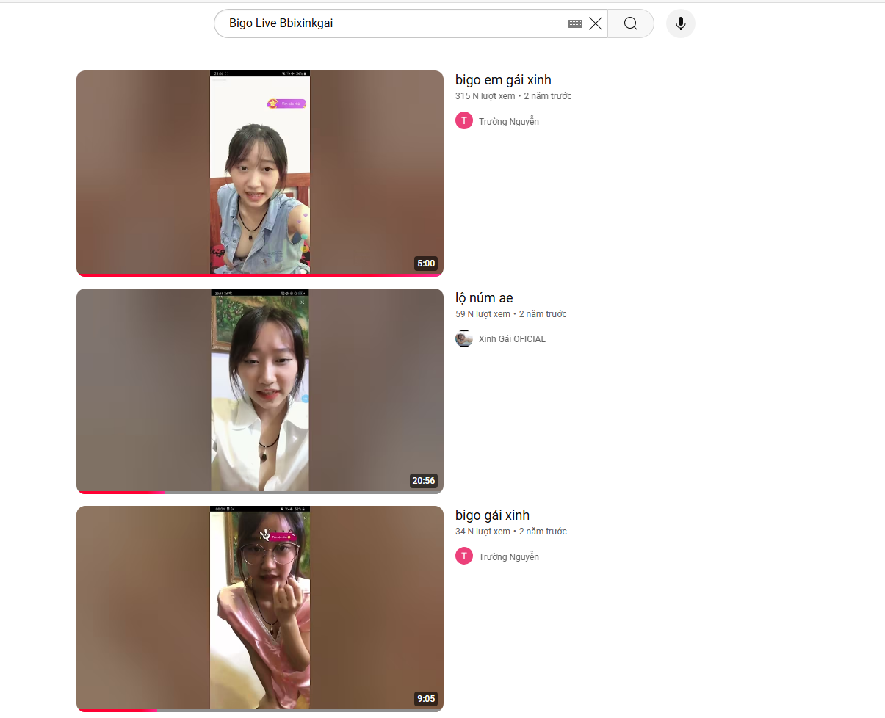Visit the Xinh Gái OFICIAL channel name link
The height and width of the screenshot is (718, 885).
(x=512, y=339)
